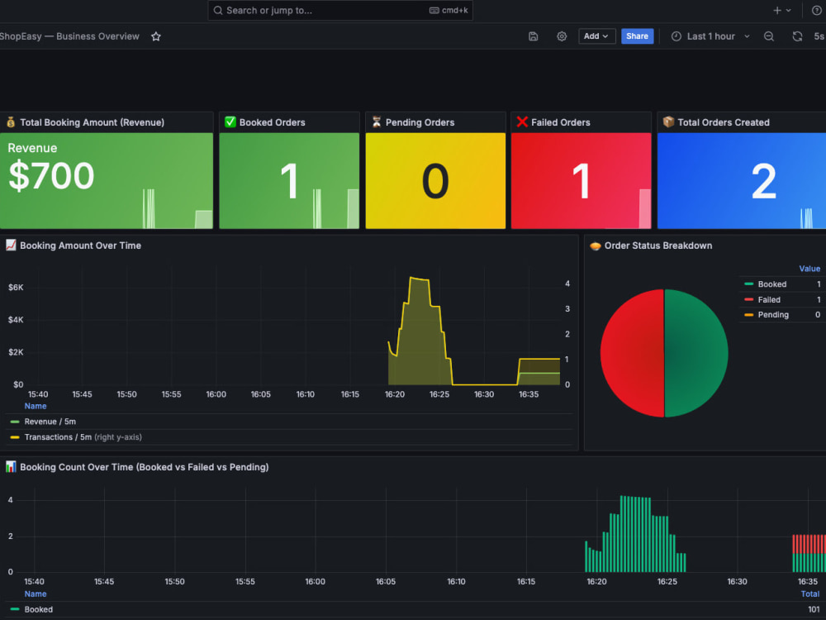Viewport: 826px width, 620px height.
Task: Open Total Booking Amount (Revenue) panel title
Action: pyautogui.click(x=93, y=122)
